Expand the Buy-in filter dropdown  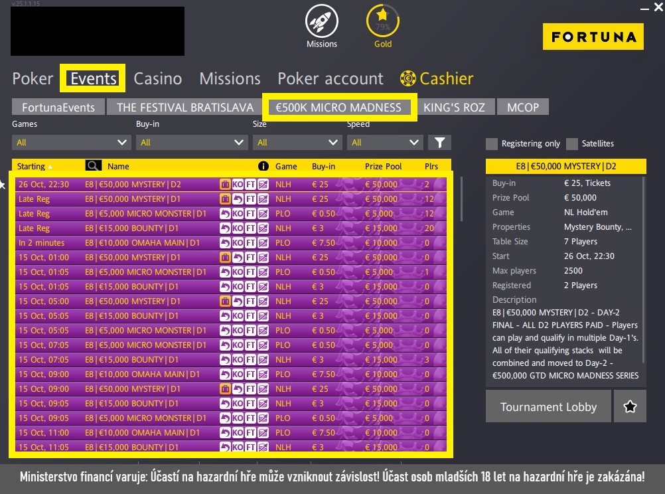(x=191, y=142)
